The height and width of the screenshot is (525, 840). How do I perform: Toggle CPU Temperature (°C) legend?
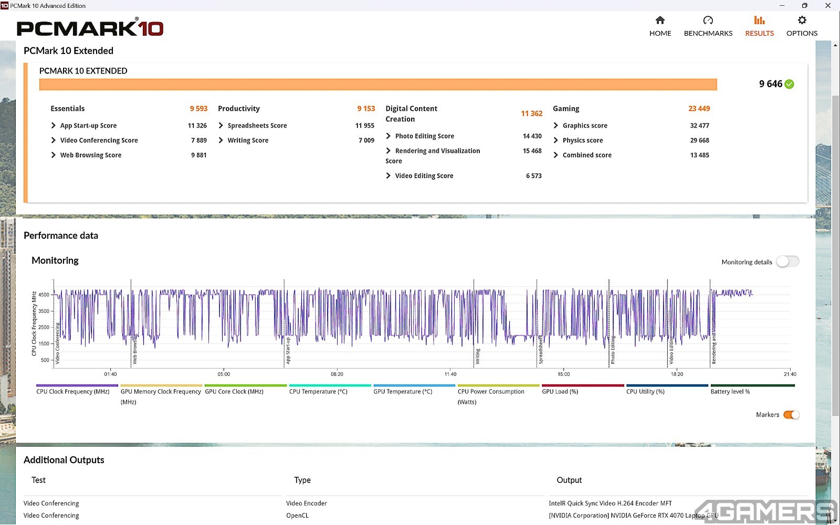330,390
